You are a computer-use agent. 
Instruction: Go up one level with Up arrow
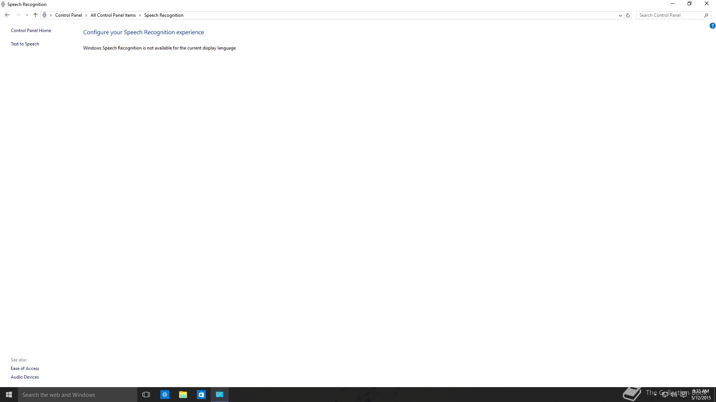tap(35, 15)
